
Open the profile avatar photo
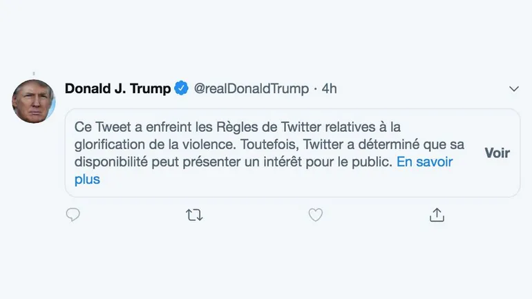click(33, 102)
